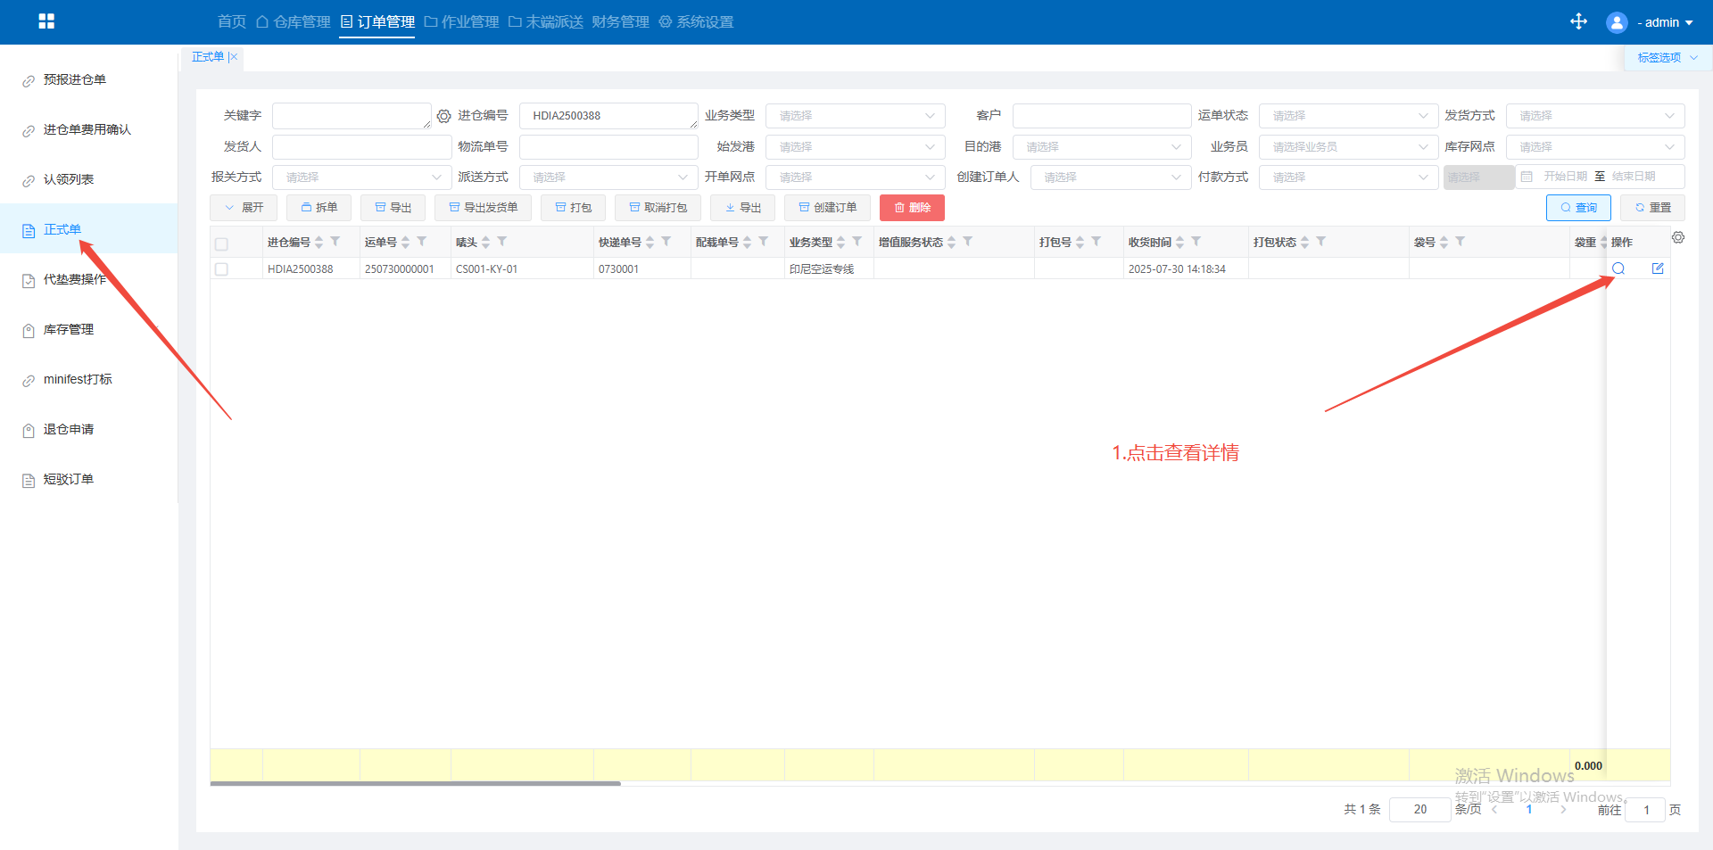This screenshot has height=850, width=1713.
Task: Select 库存管理 in the sidebar
Action: tap(69, 330)
